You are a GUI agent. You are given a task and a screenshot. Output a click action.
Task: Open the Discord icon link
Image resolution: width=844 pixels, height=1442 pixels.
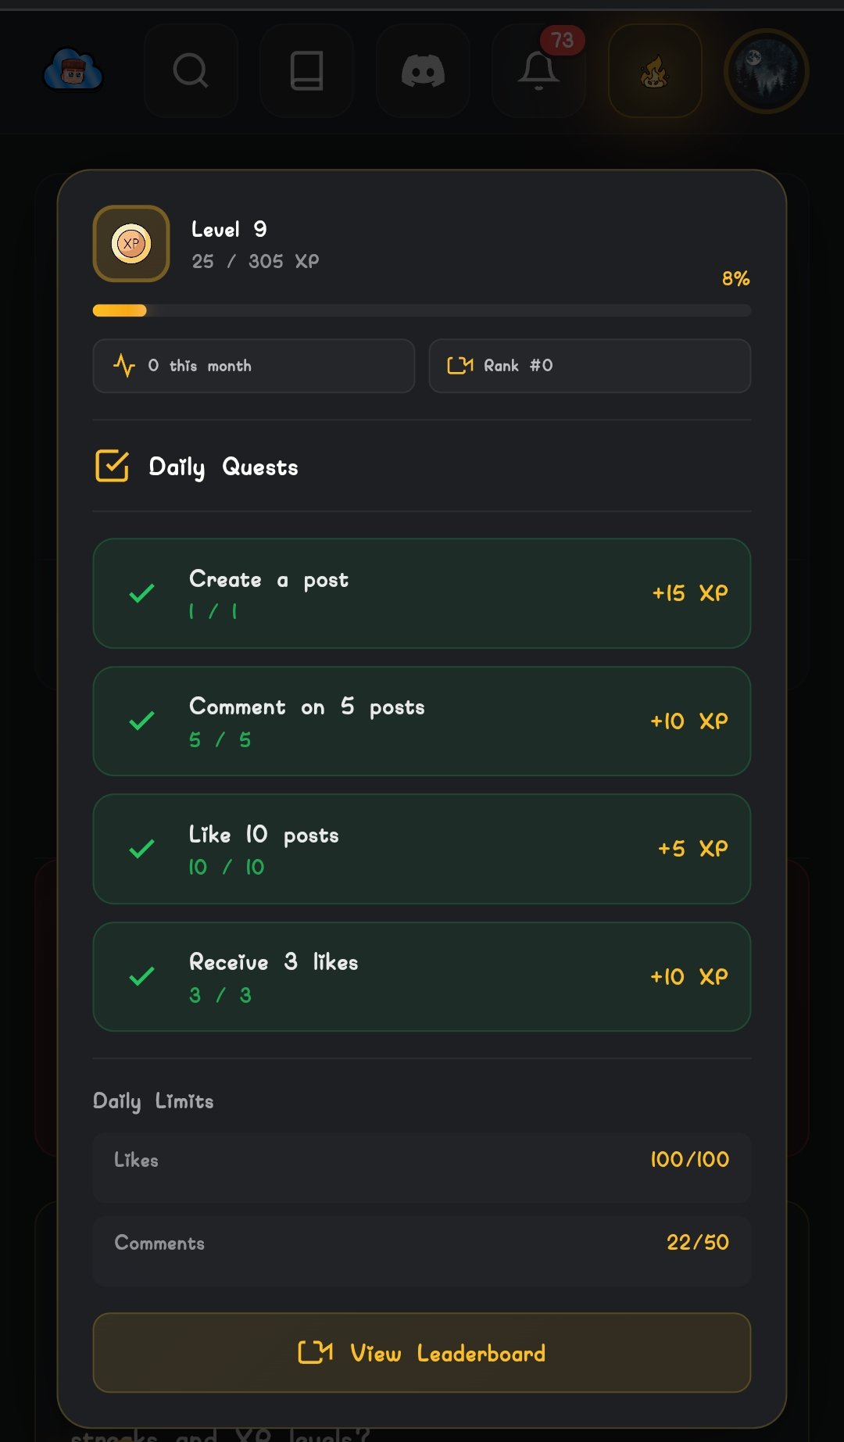coord(423,71)
